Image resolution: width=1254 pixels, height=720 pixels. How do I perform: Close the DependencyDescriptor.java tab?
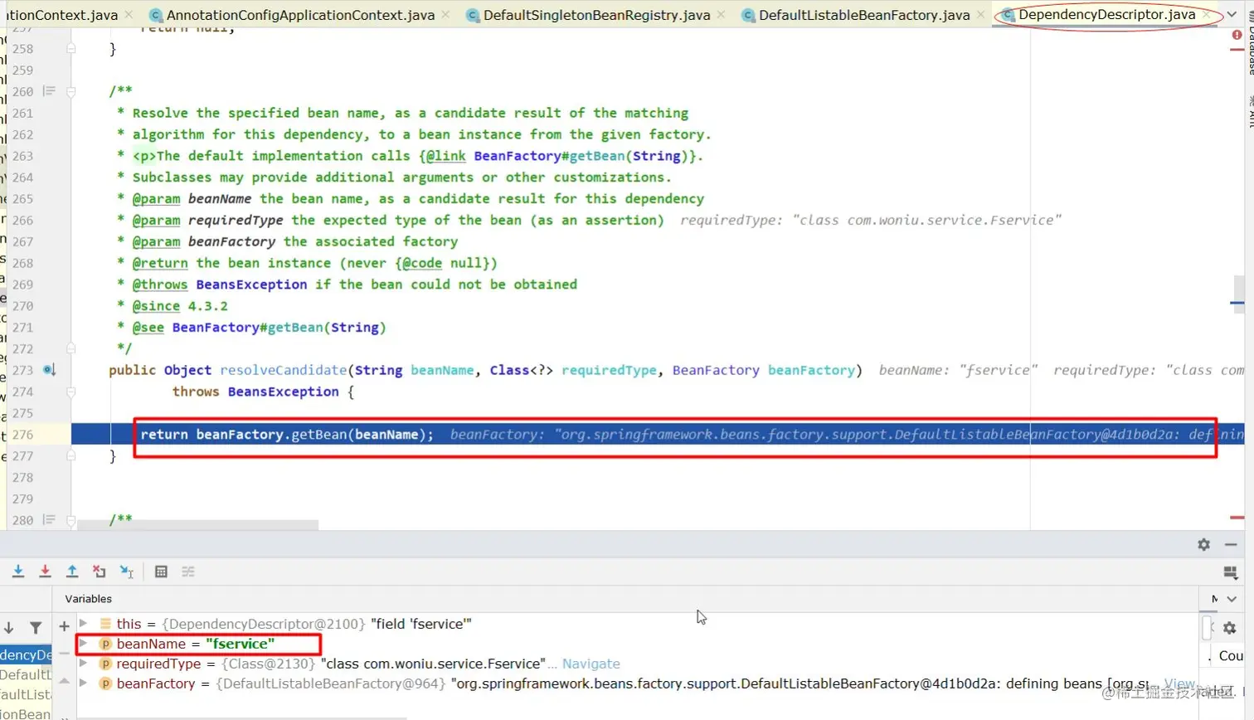coord(1207,15)
